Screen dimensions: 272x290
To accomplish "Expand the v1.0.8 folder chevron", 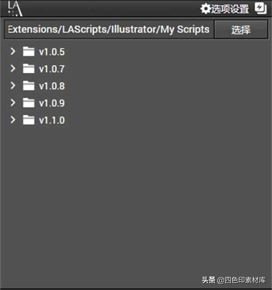I will (13, 85).
